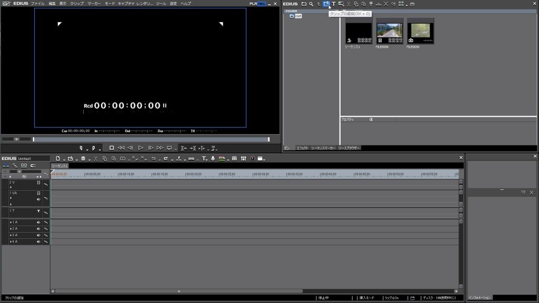Click the timeline horizontal scrollbar
This screenshot has width=539, height=303.
pyautogui.click(x=179, y=291)
